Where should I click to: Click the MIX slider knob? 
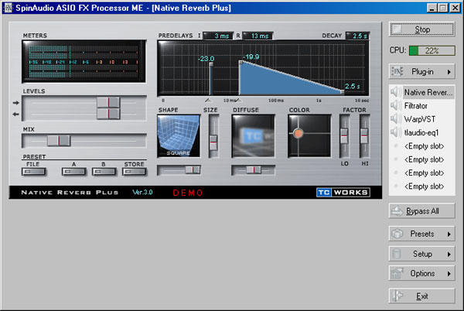click(59, 141)
